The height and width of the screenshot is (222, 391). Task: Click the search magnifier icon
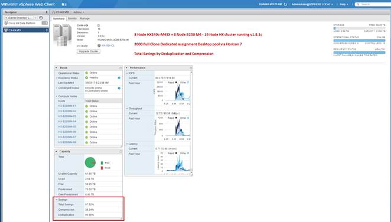coord(358,4)
